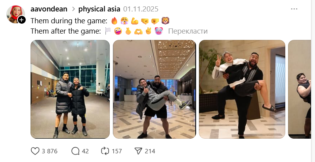Open the physical asia topic link
Viewport: 315px width, 162px height.
point(99,9)
